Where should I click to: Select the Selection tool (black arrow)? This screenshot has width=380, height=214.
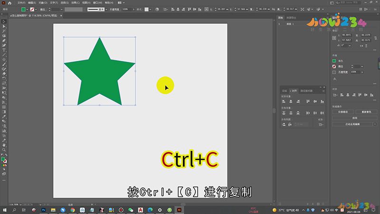4,22
